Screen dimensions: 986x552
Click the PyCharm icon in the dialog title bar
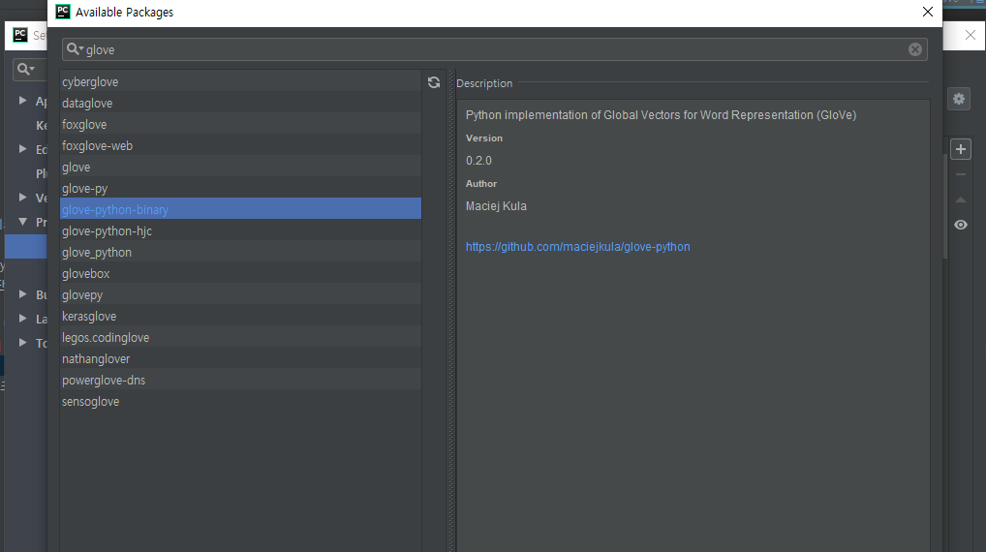pyautogui.click(x=63, y=12)
